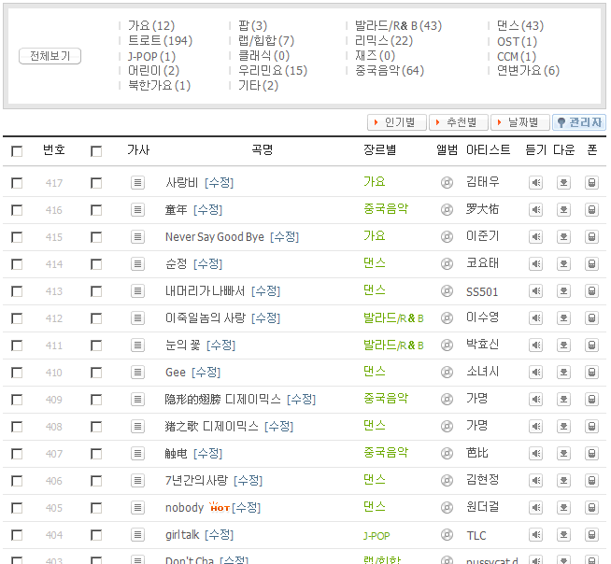Check the first checkbox of row 417
This screenshot has height=564, width=611.
pos(17,183)
